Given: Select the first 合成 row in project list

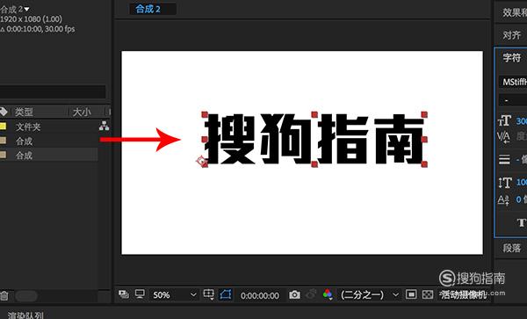Looking at the screenshot, I should coord(48,141).
